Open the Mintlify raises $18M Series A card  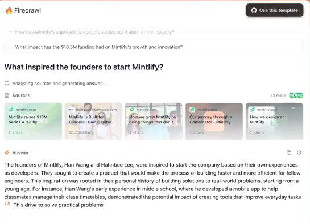click(33, 121)
